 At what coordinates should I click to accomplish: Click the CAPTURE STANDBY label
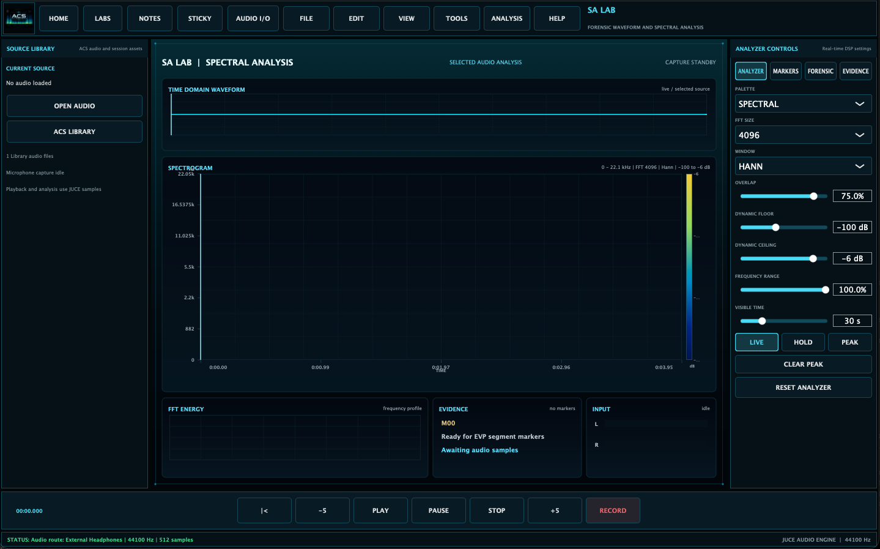click(690, 62)
